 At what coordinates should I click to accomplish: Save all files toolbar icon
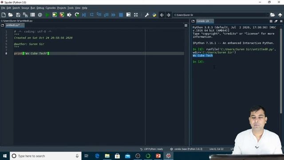pyautogui.click(x=25, y=15)
